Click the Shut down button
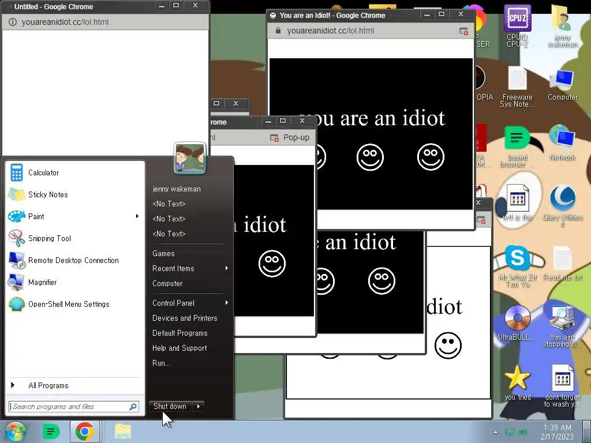The image size is (591, 443). pyautogui.click(x=170, y=406)
